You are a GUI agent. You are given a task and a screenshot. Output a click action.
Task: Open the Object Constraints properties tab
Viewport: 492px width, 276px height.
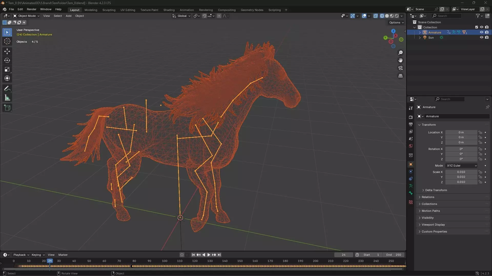tap(411, 179)
